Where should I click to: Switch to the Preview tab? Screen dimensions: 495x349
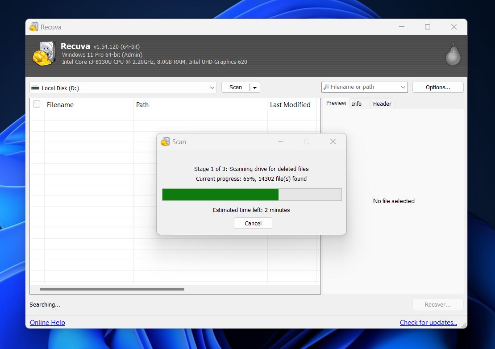point(336,103)
